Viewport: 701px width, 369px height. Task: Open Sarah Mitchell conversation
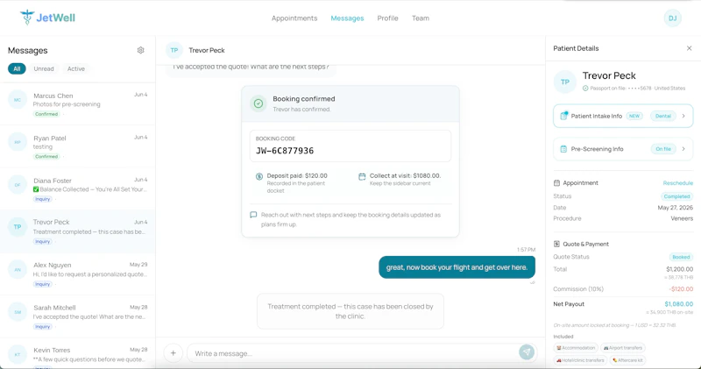click(78, 316)
